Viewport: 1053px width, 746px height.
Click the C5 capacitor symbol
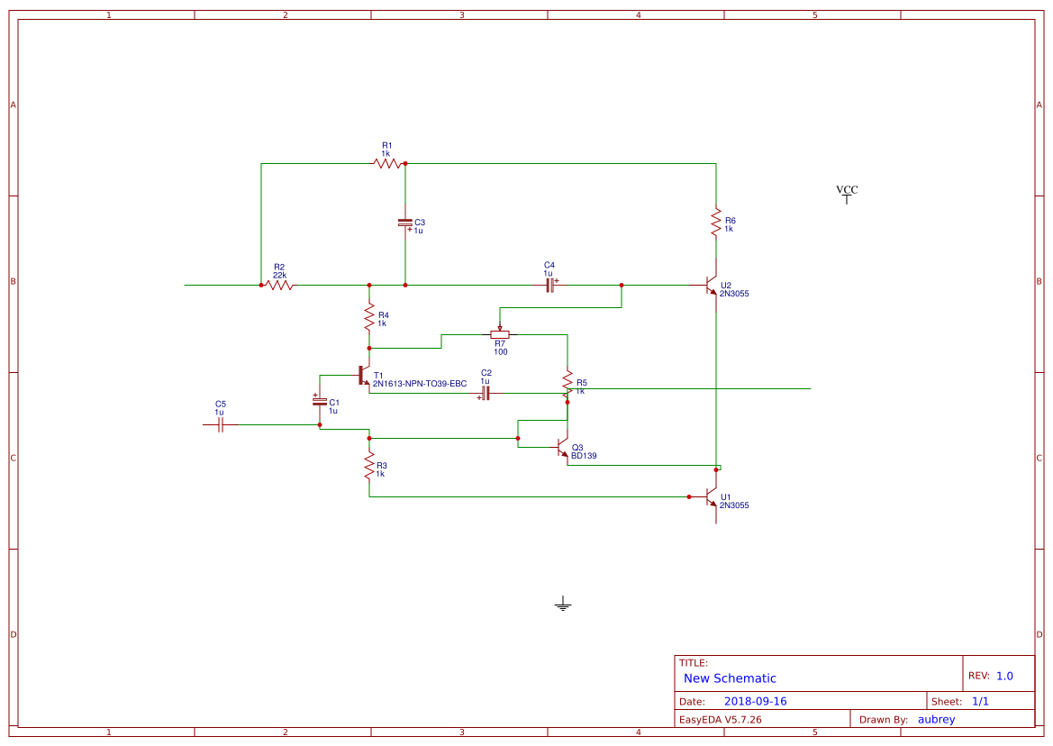[221, 425]
